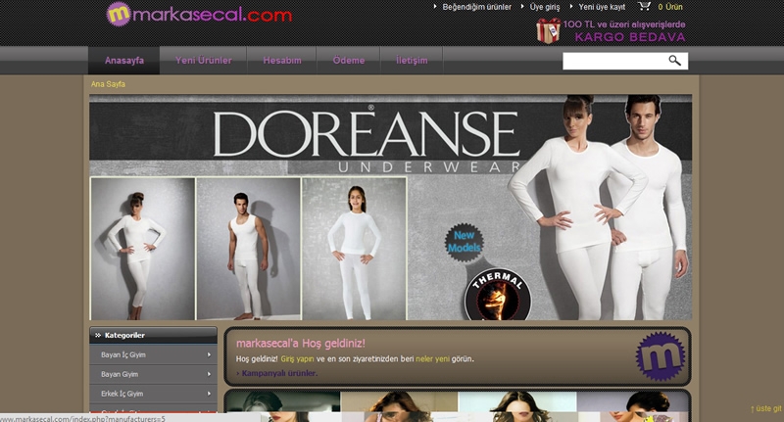The height and width of the screenshot is (422, 784).
Task: Click neler yeni link
Action: tap(432, 358)
